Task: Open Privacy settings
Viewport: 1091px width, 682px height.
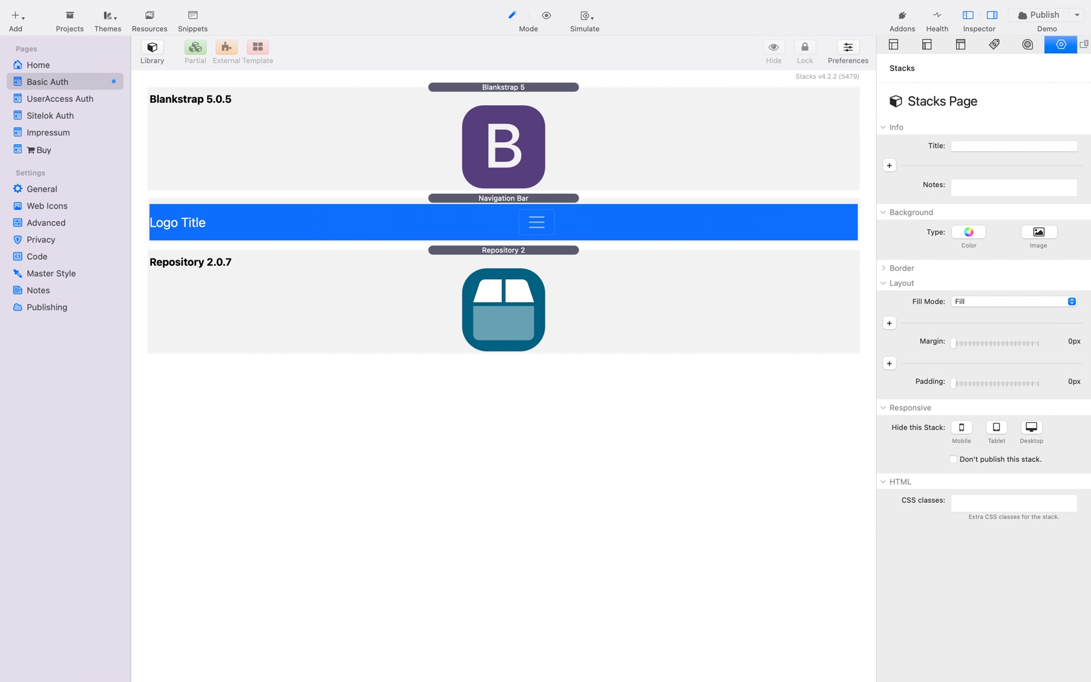Action: [x=65, y=240]
